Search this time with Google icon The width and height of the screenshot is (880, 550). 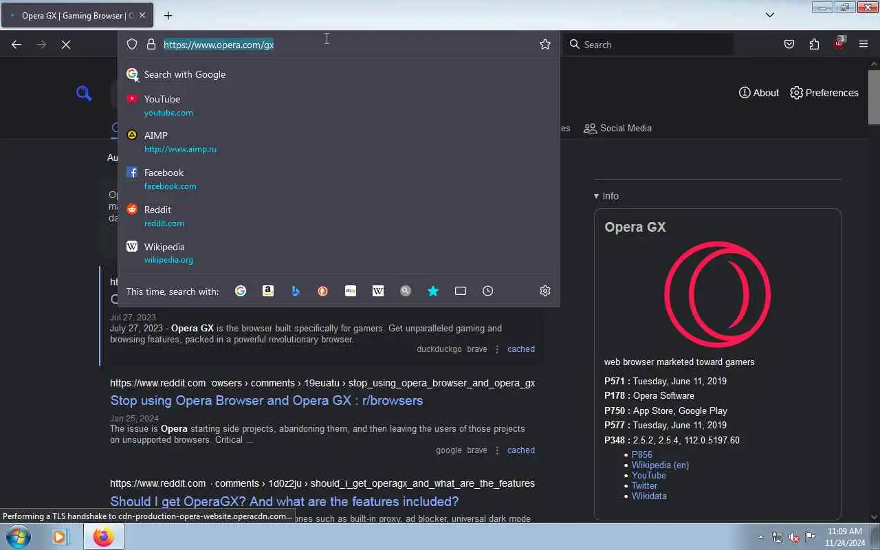(x=241, y=291)
